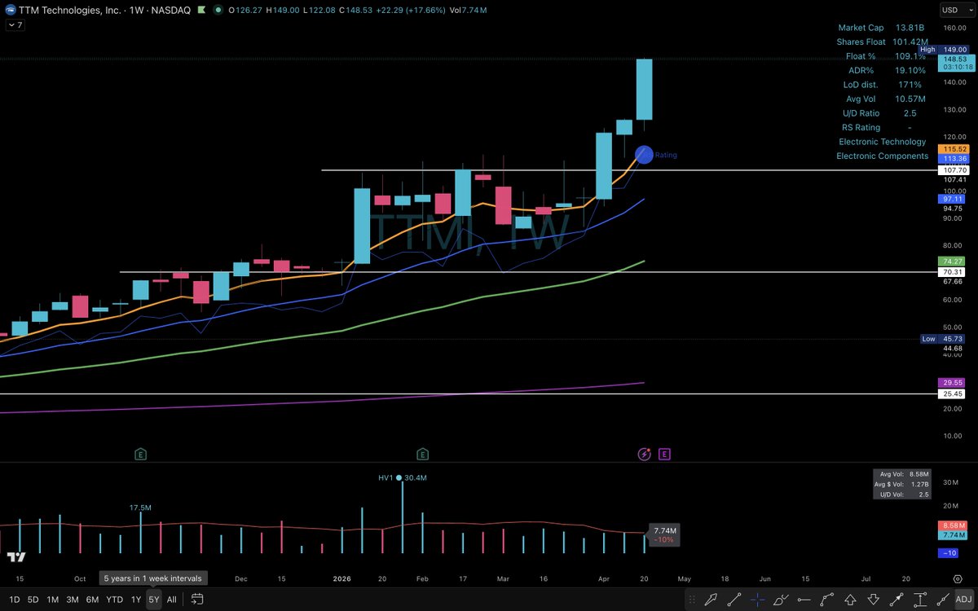Select the brush drawing tool
This screenshot has width=978, height=611.
pos(781,600)
